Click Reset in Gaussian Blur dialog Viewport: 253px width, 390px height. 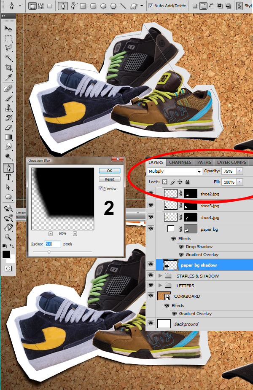110,179
